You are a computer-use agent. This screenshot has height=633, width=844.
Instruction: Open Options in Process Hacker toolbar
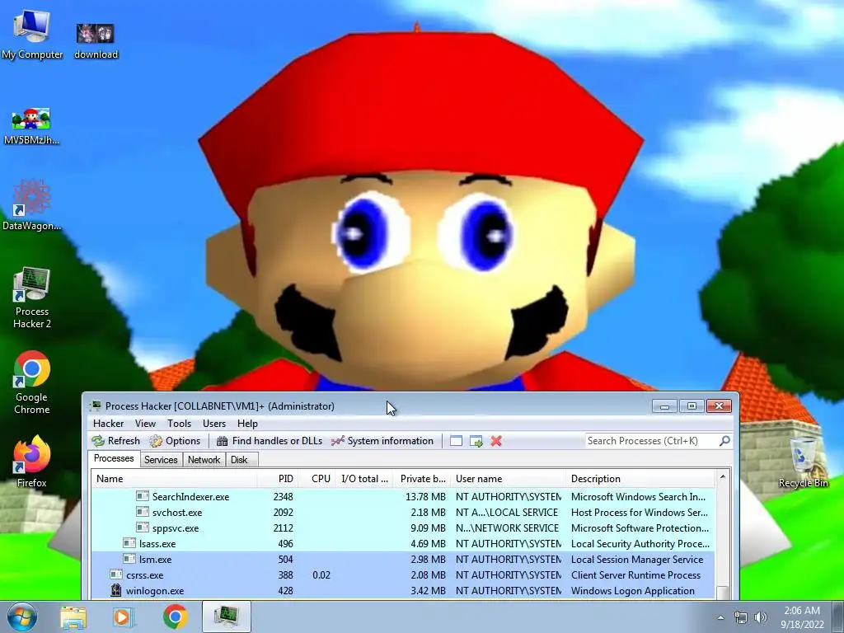click(176, 441)
